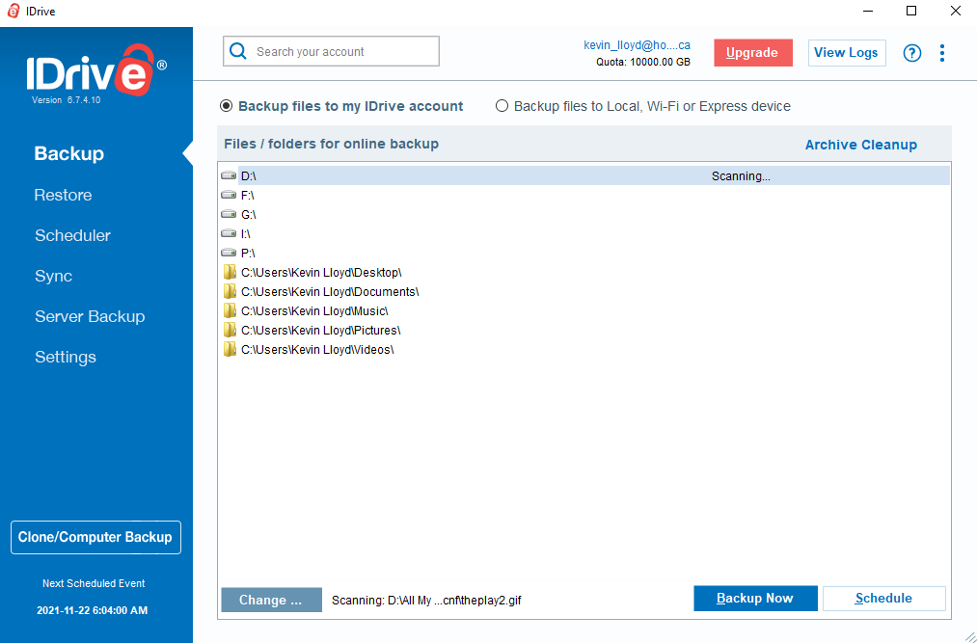
Task: Click the Schedule button
Action: [x=883, y=599]
